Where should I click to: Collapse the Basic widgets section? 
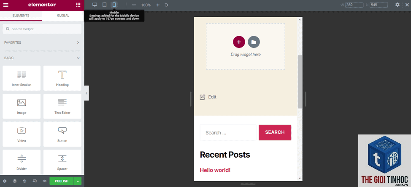pos(42,58)
